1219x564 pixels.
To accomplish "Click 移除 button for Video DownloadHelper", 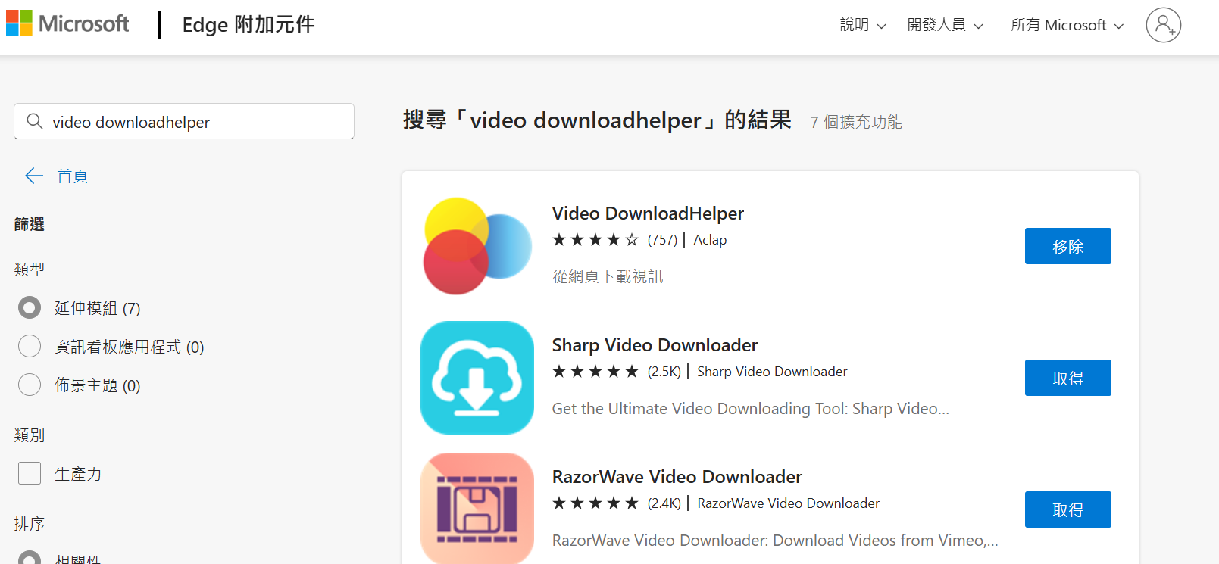I will coord(1067,246).
